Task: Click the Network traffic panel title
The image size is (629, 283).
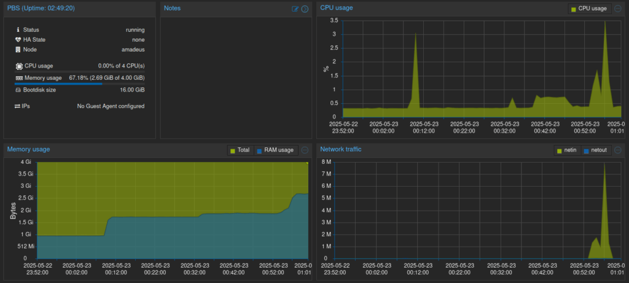Action: coord(341,149)
